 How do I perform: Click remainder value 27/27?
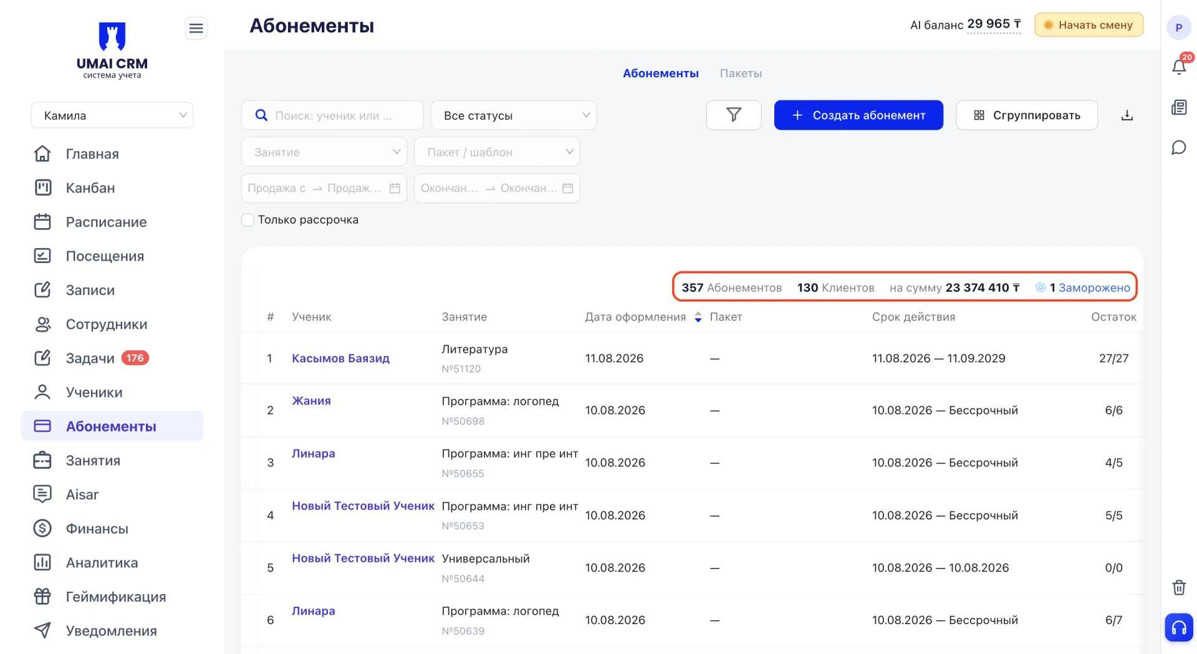[1113, 358]
